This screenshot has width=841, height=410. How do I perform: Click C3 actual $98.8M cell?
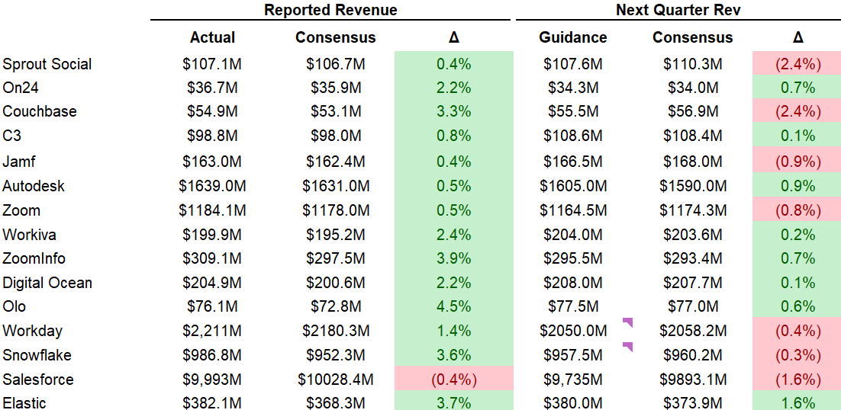tap(212, 136)
